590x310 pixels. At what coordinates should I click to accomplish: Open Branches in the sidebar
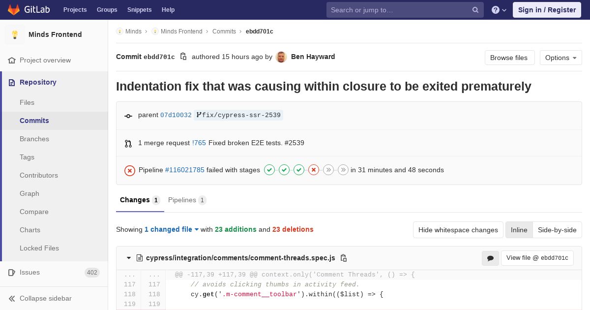(34, 139)
